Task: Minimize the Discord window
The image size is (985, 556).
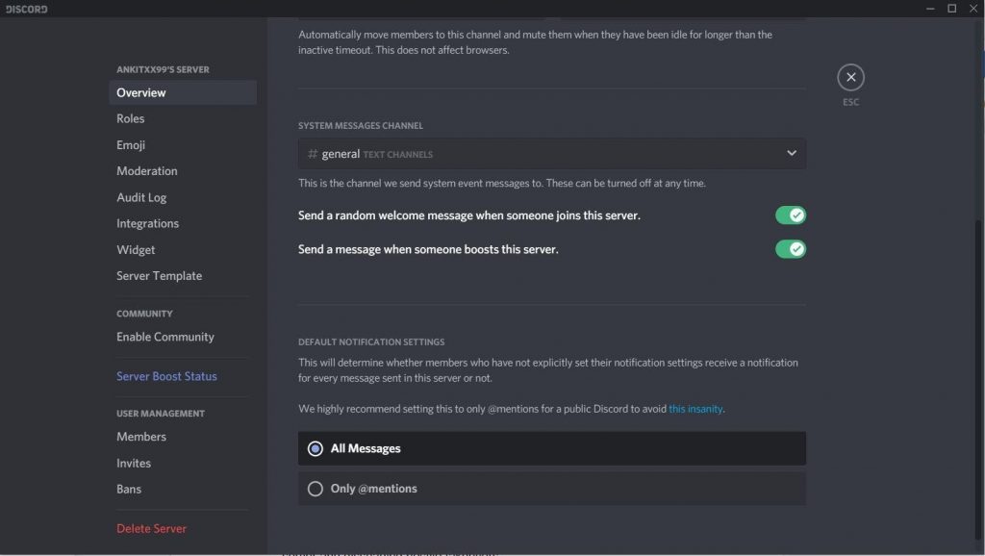Action: (x=930, y=8)
